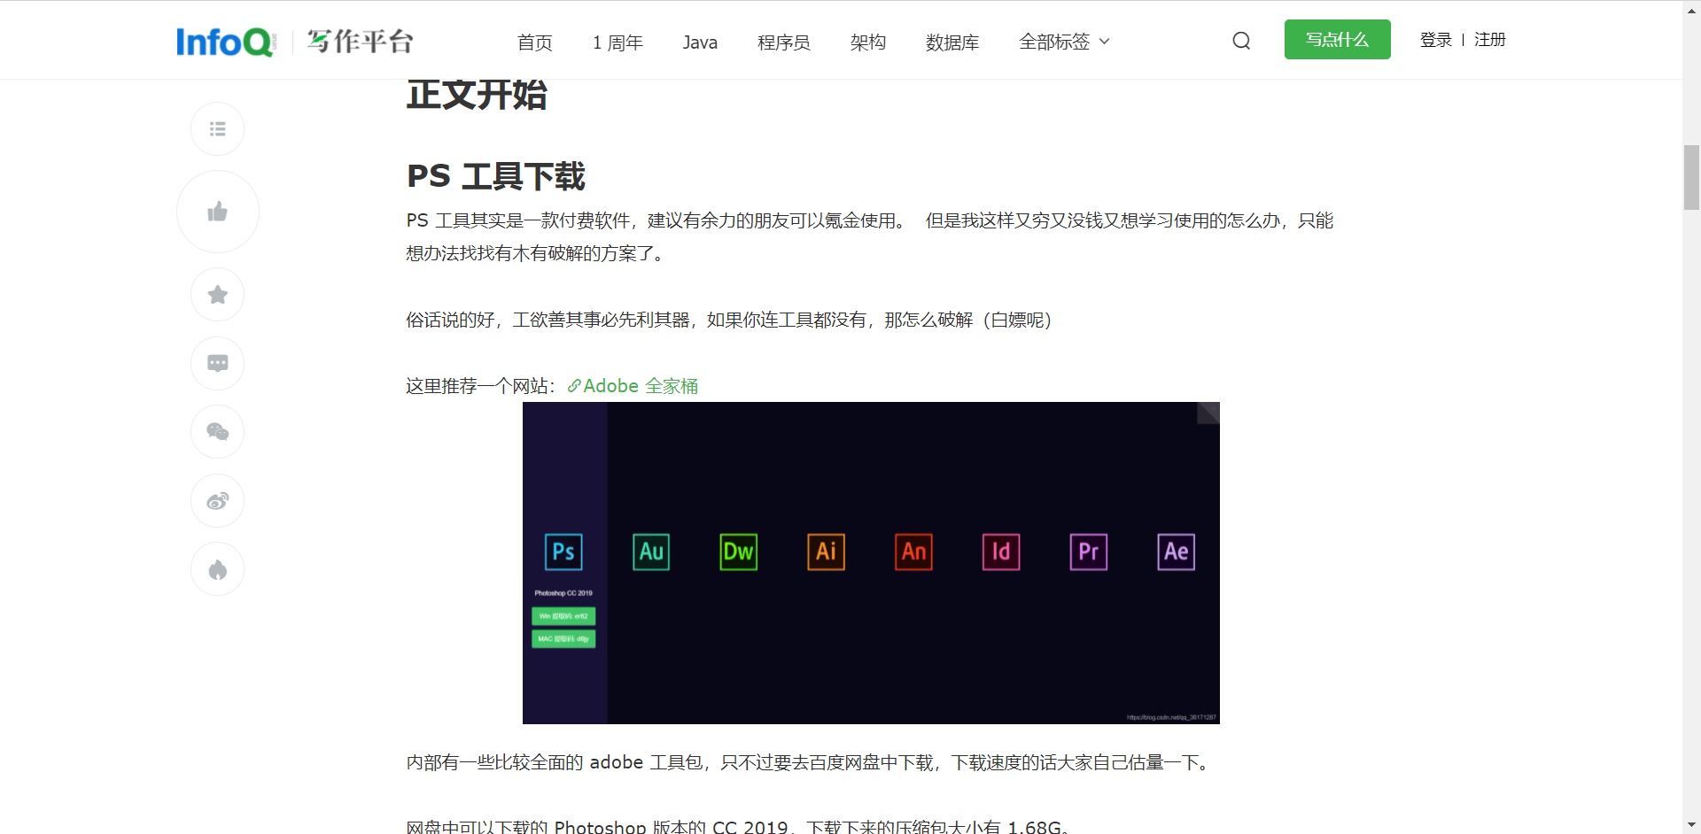Image resolution: width=1701 pixels, height=834 pixels.
Task: Go to the 首页 menu item
Action: point(534,42)
